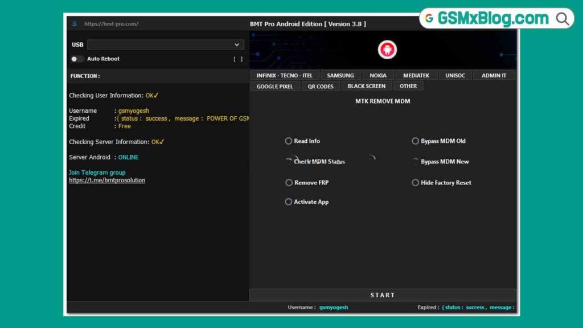Select the Hide Factory Reset option

pyautogui.click(x=441, y=183)
